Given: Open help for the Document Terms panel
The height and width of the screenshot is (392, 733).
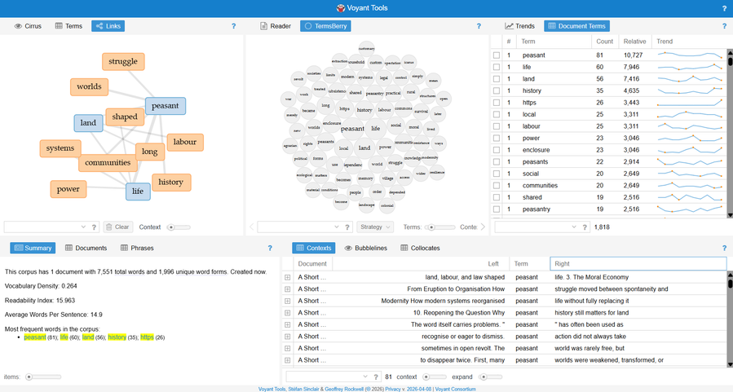Looking at the screenshot, I should [x=724, y=26].
